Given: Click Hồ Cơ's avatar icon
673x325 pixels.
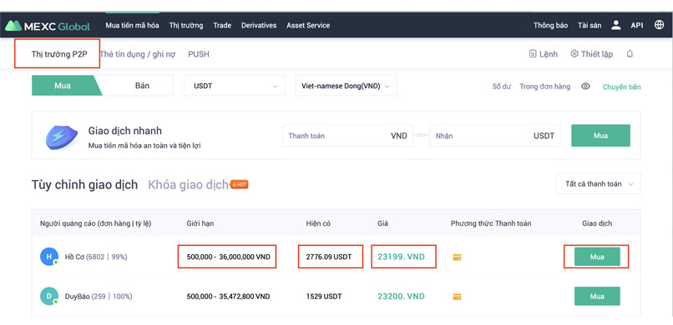Looking at the screenshot, I should (49, 257).
